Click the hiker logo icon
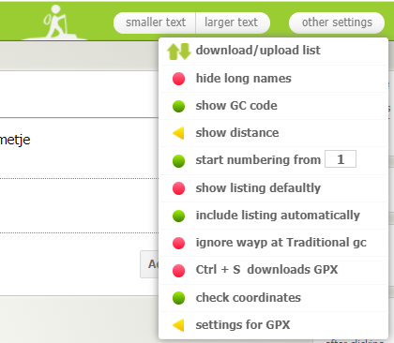Image resolution: width=394 pixels, height=343 pixels. click(x=55, y=22)
